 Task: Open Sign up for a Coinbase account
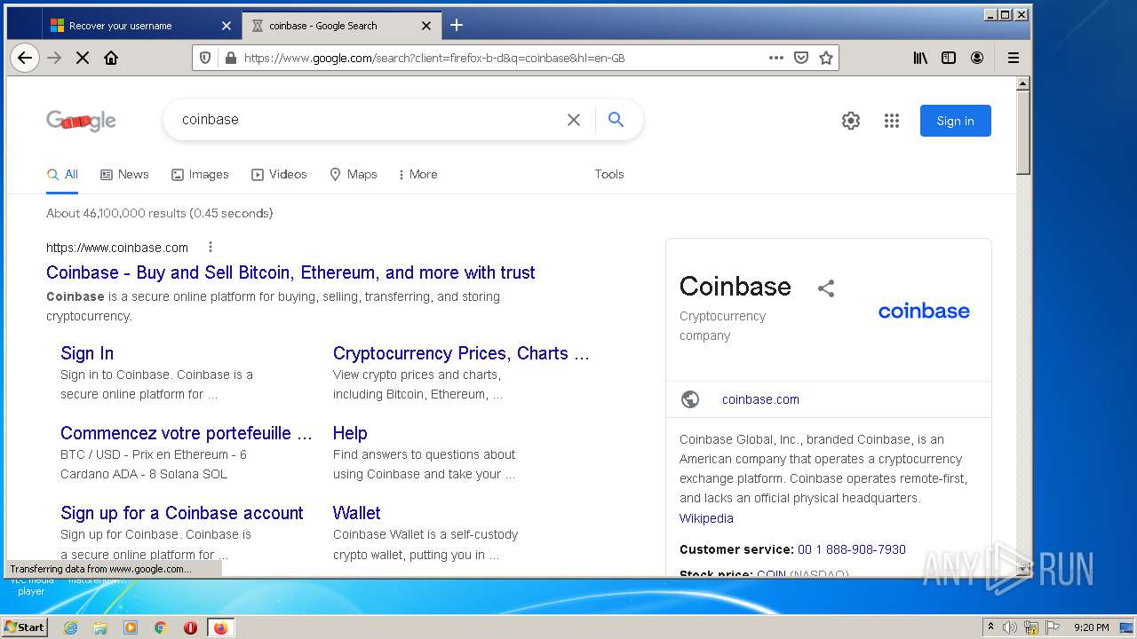(x=182, y=513)
